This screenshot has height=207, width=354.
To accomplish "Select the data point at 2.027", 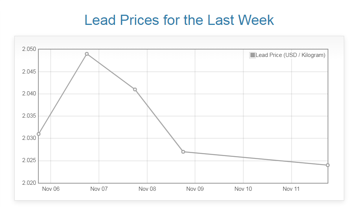I will 183,152.
